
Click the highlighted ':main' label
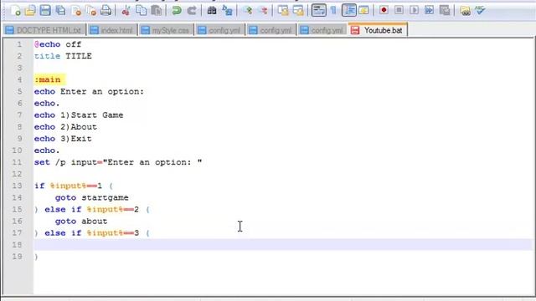click(48, 80)
